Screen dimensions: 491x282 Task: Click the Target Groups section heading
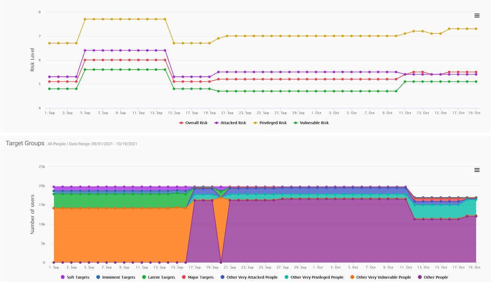pos(25,143)
